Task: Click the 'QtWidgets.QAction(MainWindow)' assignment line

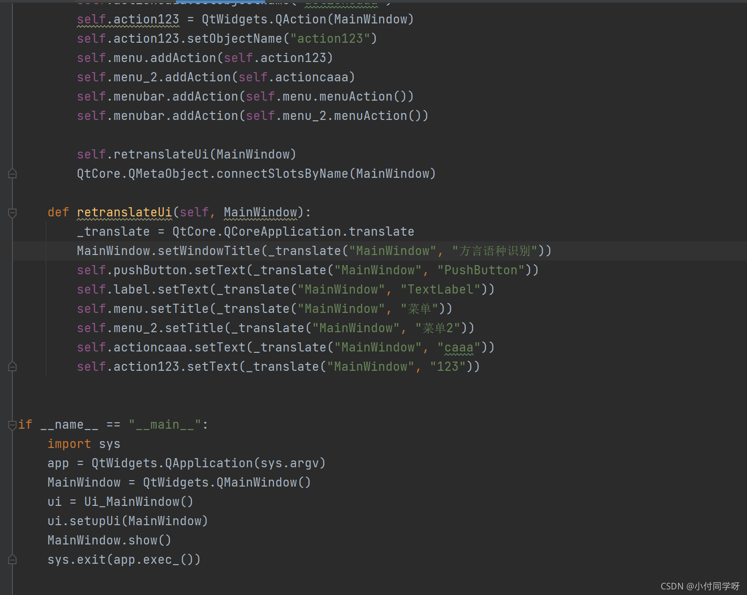Action: [x=245, y=19]
